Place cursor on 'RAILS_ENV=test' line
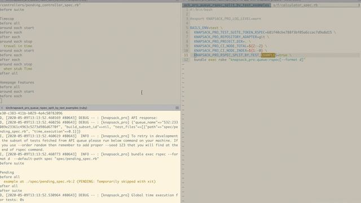 point(206,28)
